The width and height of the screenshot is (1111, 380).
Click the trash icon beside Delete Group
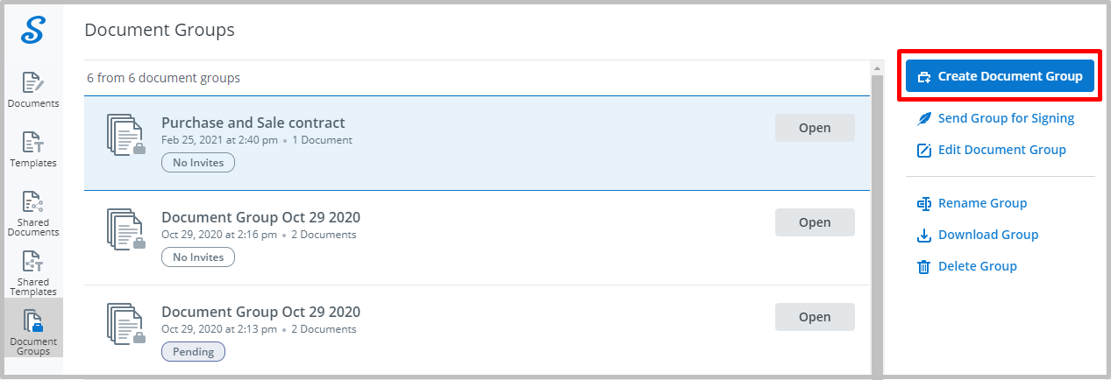923,266
